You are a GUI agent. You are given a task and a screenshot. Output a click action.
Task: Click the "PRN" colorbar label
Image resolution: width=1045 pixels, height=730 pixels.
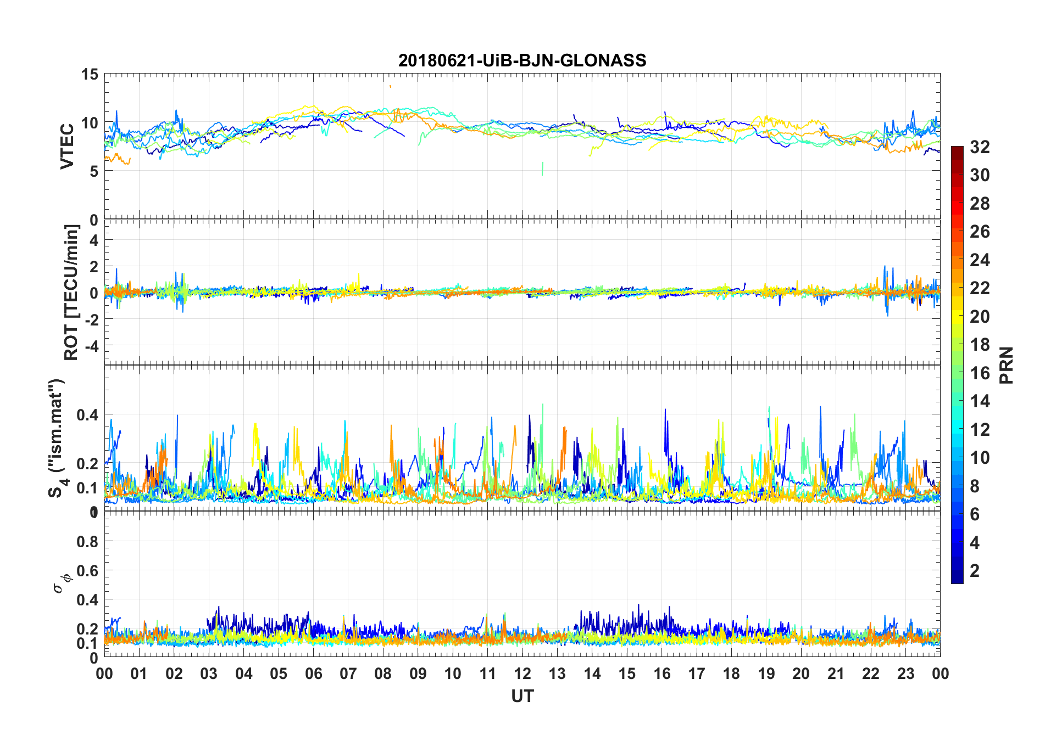pos(1006,366)
